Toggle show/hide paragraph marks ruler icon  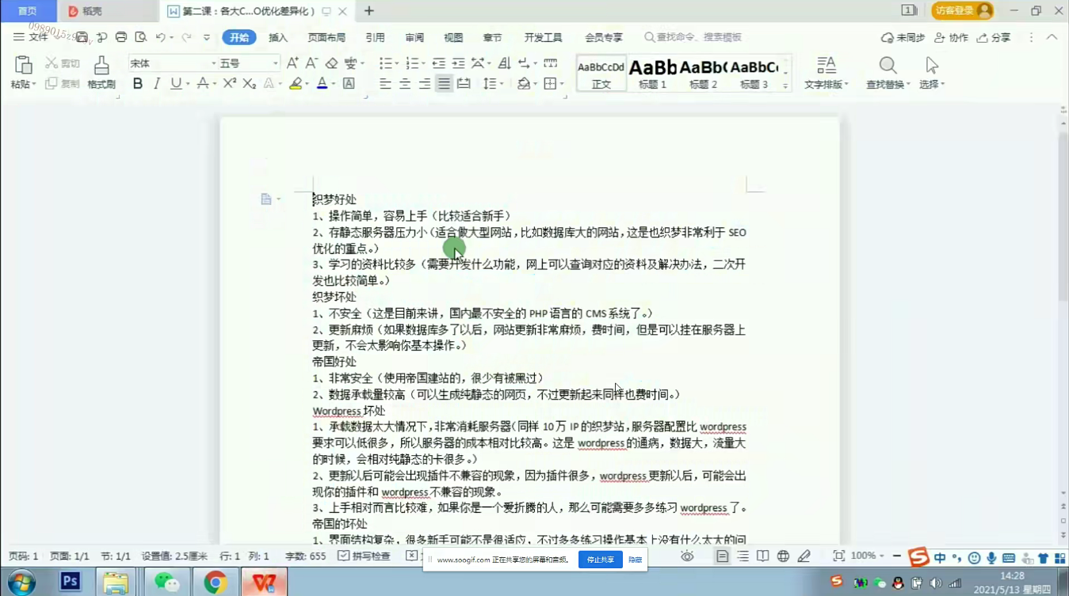coord(550,63)
